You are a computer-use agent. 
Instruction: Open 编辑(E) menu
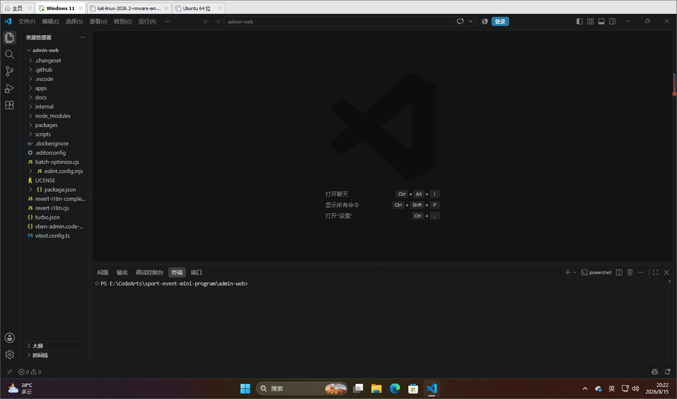50,21
